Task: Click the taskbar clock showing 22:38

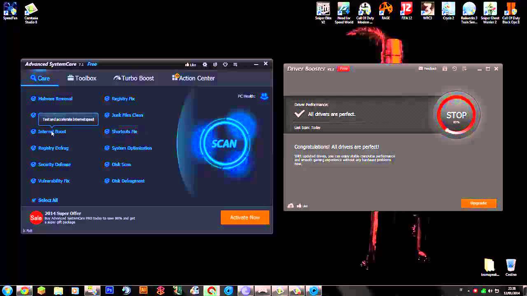Action: click(x=511, y=291)
